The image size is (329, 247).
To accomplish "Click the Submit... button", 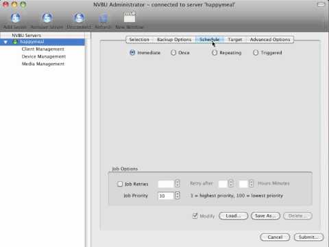I will [x=308, y=237].
